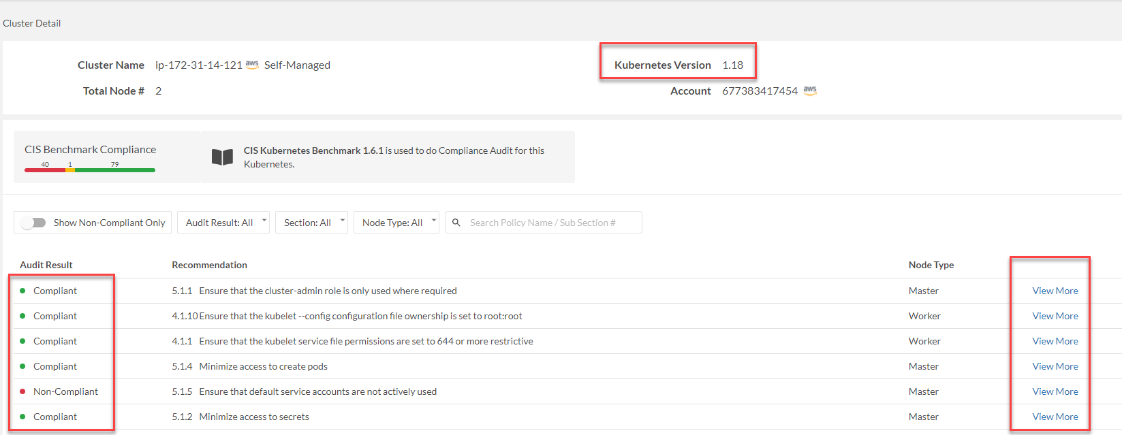Click the Audit Result column header
Screen dimensions: 1122x435
coord(46,265)
